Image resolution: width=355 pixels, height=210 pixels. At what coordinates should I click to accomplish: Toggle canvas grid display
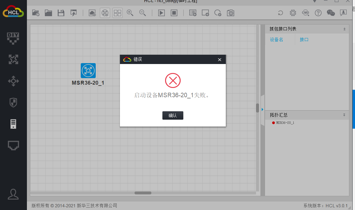point(118,13)
